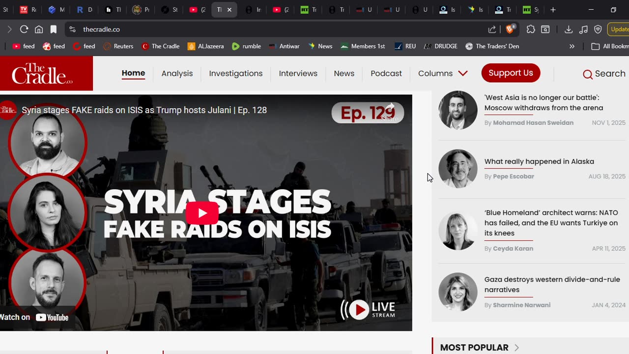Click Sharmine Narwani's author photo

tap(458, 292)
